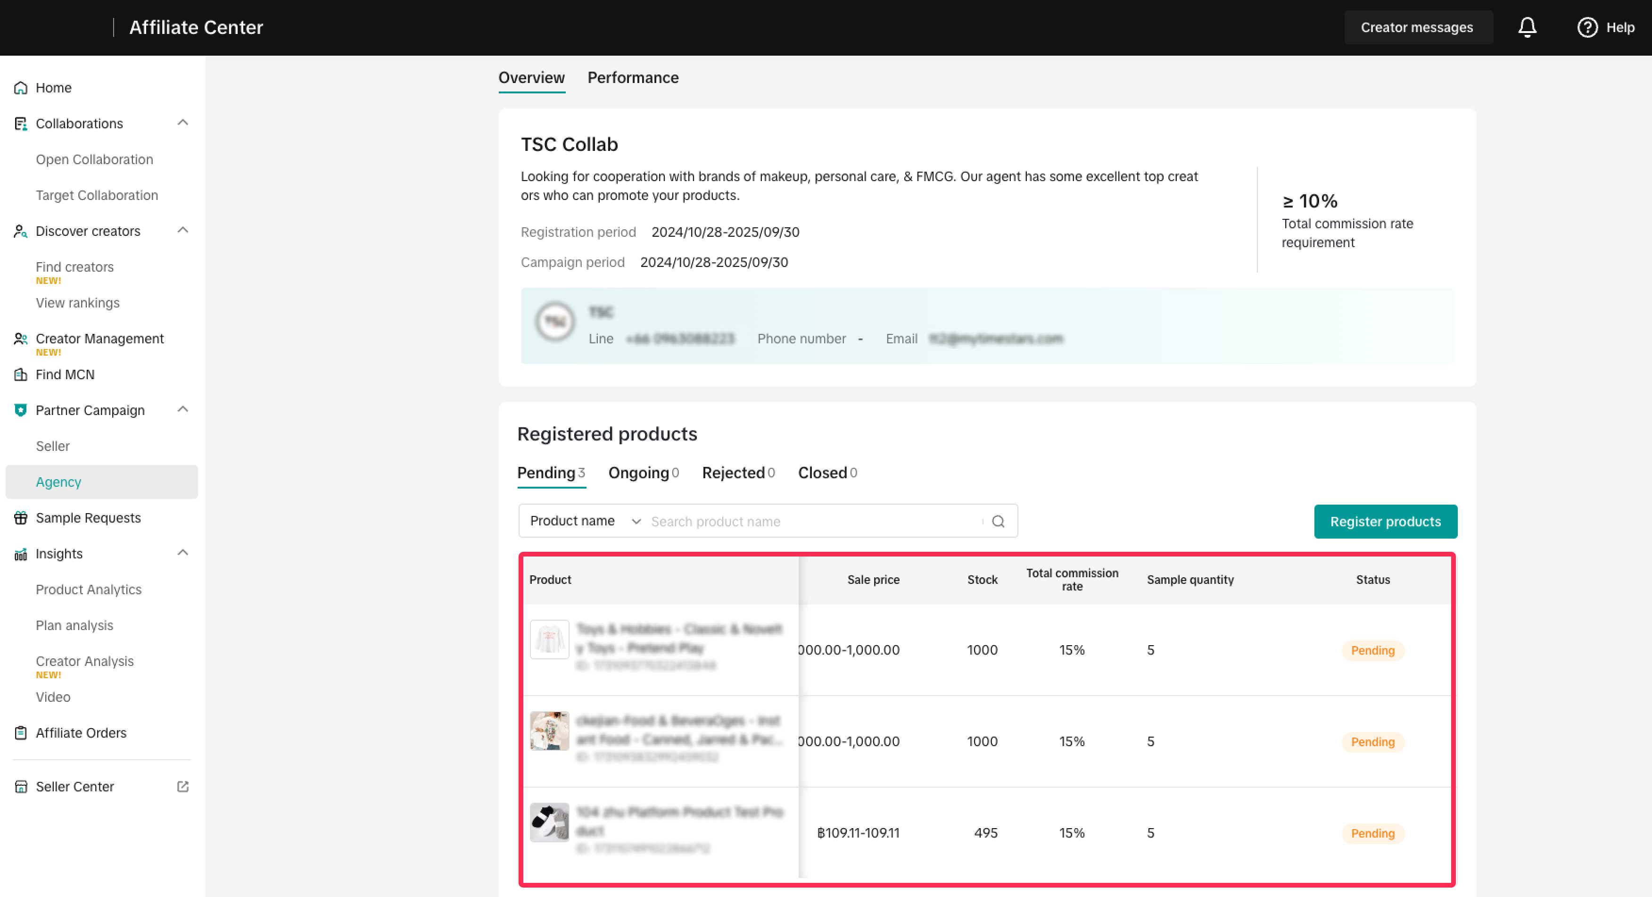Collapse the Collaborations section chevron
The width and height of the screenshot is (1652, 897).
183,123
